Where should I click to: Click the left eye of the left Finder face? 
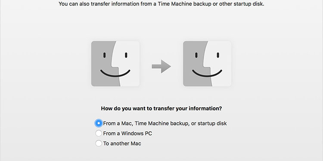tap(105, 55)
